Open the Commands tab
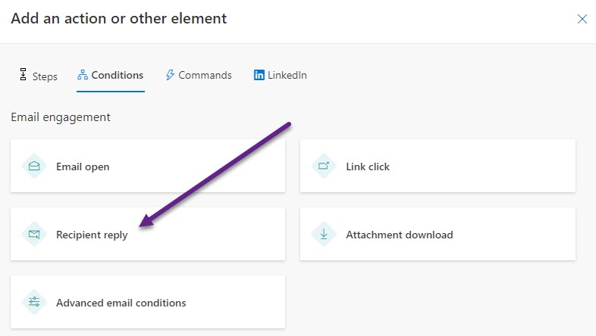 (x=205, y=75)
